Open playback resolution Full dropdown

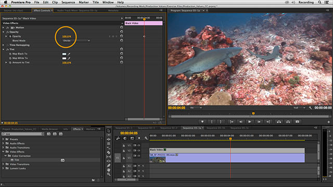coord(299,108)
